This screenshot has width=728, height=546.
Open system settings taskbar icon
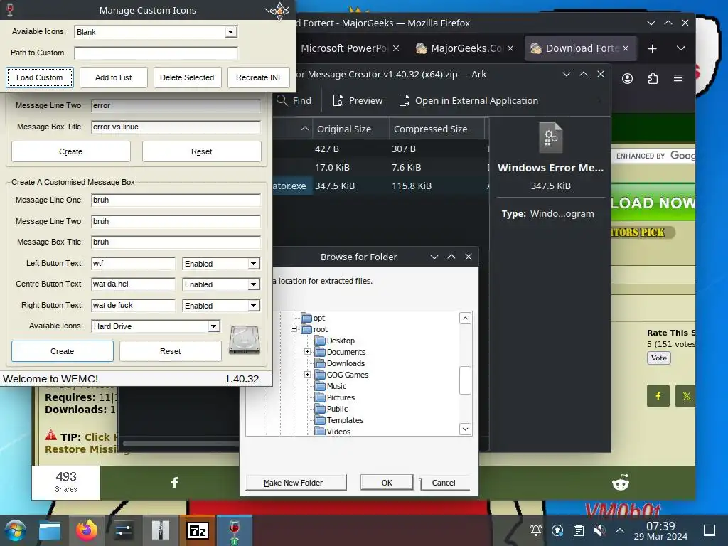124,530
